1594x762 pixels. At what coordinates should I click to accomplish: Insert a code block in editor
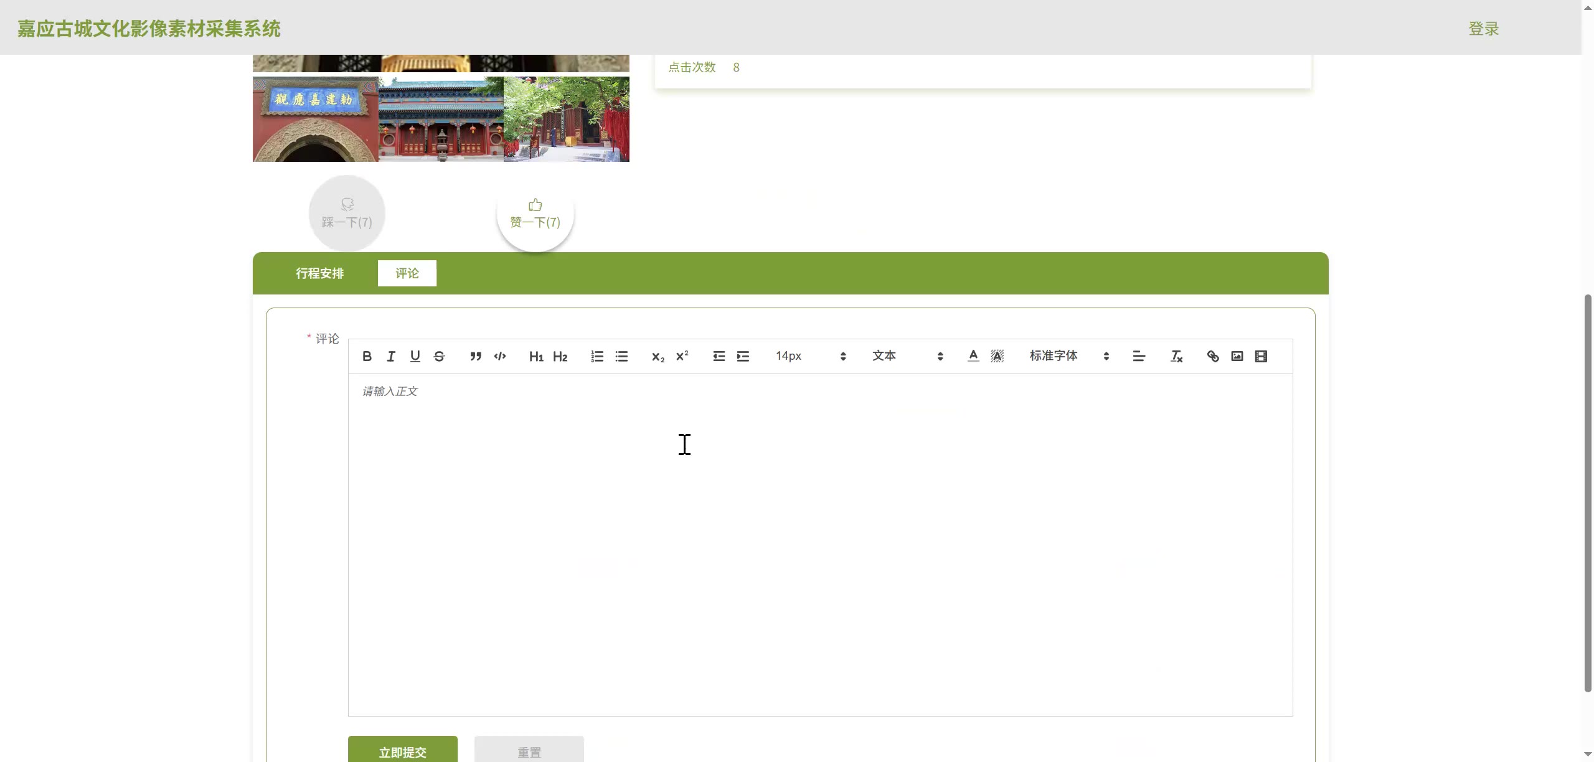click(500, 356)
